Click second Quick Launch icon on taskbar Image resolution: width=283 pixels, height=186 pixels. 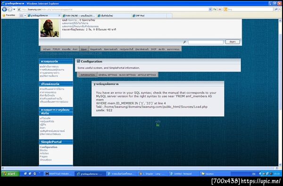click(30, 174)
